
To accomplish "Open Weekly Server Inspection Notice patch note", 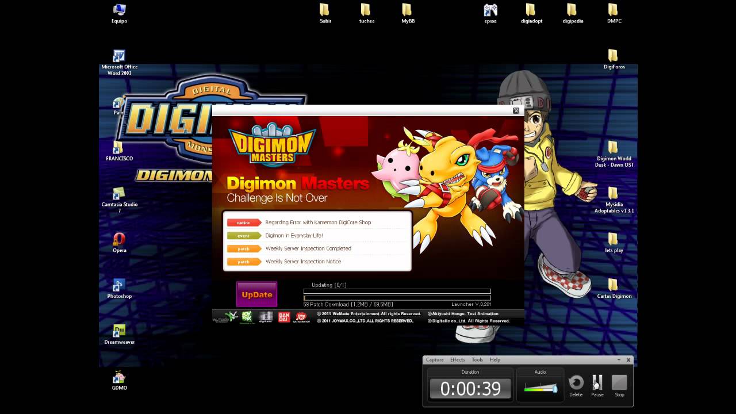I will pos(303,262).
